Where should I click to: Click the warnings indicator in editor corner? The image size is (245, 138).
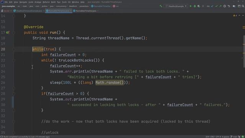tap(235, 15)
